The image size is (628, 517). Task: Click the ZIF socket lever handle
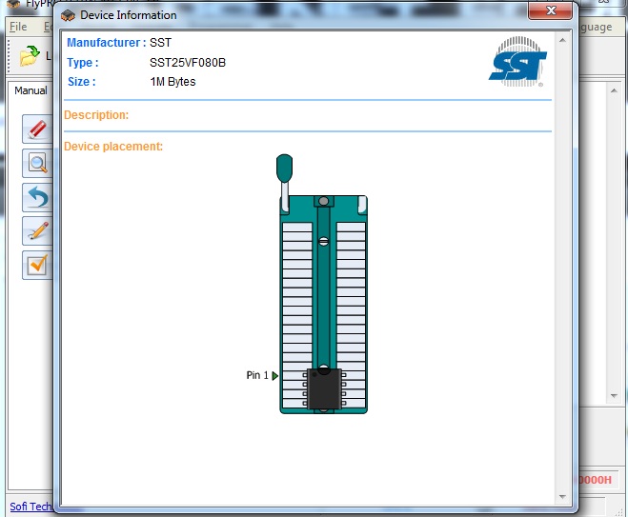[284, 169]
